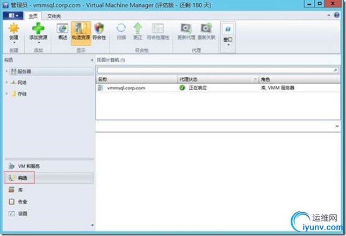The width and height of the screenshot is (346, 236).
Task: Expand the Storage (存储) node arrow
Action: [x=6, y=94]
